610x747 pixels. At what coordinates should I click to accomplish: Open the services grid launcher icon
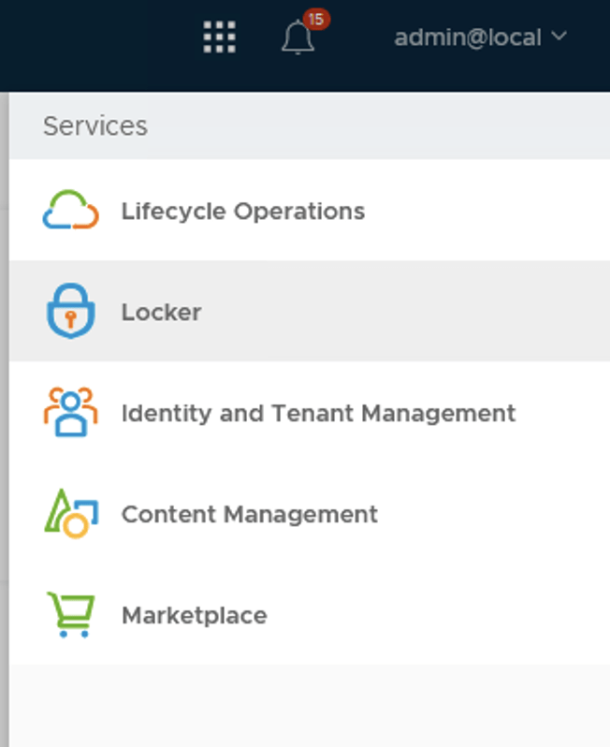(x=220, y=37)
